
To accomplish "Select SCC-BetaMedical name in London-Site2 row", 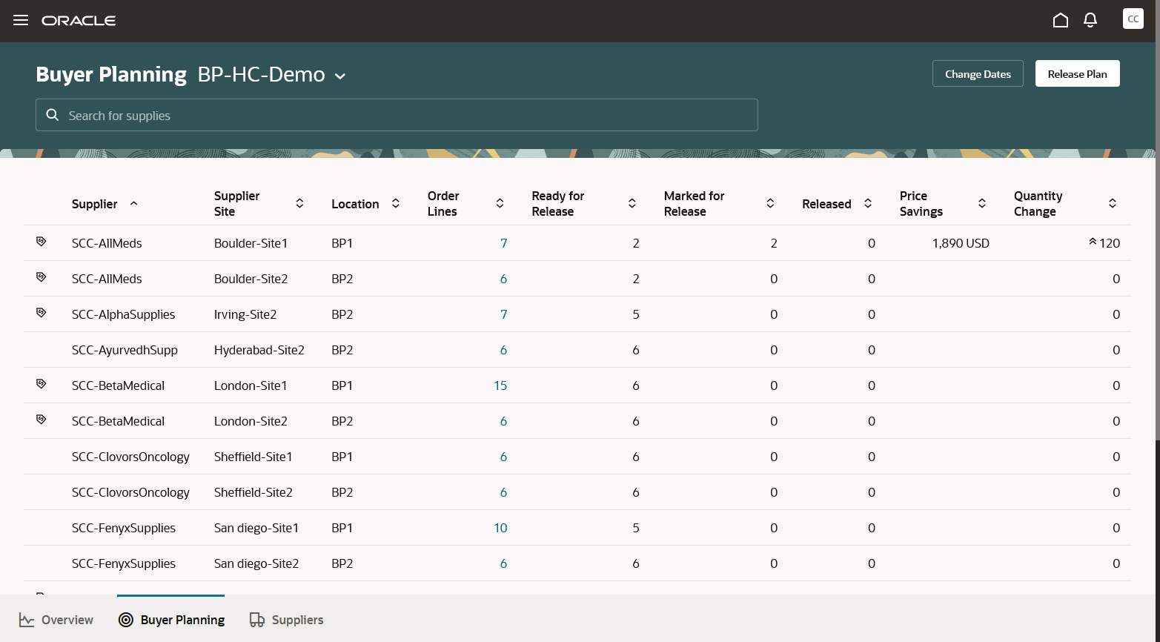I will coord(118,421).
